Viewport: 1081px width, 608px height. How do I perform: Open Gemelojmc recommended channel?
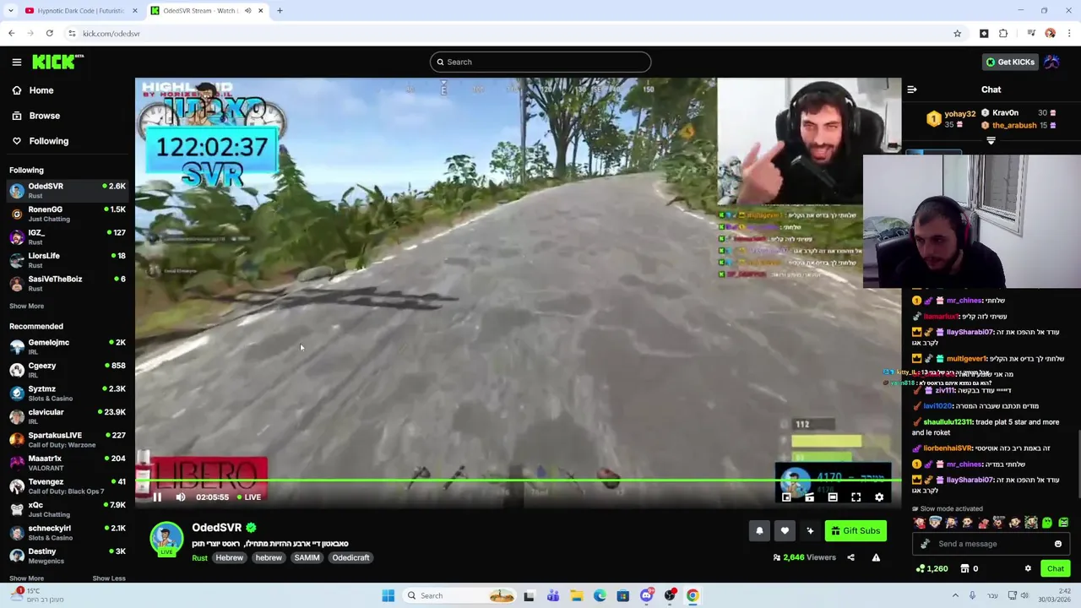68,346
